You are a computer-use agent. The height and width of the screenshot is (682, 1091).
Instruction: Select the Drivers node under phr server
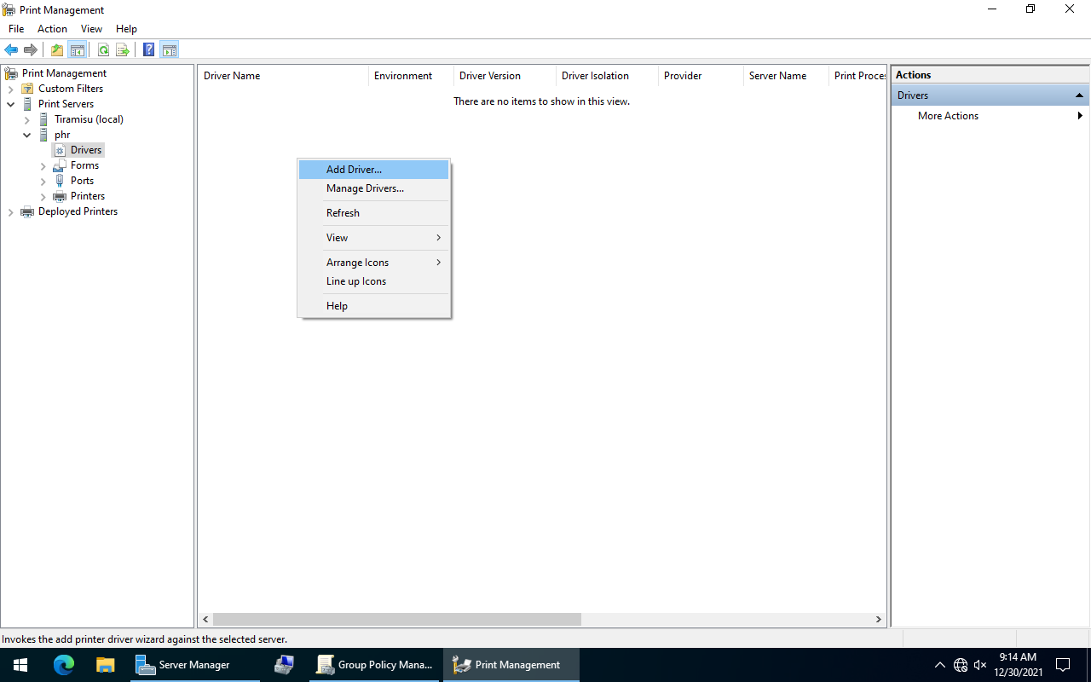(85, 149)
